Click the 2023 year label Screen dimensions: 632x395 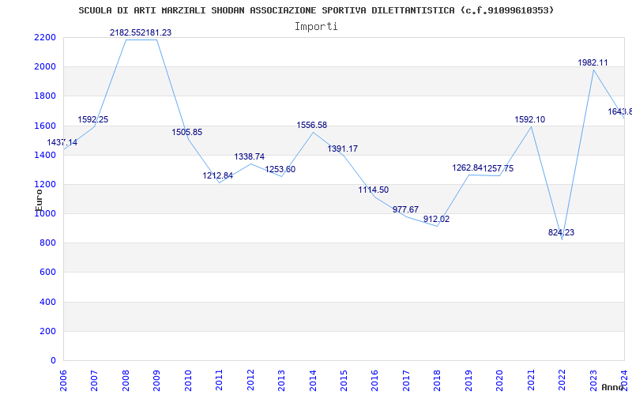(x=593, y=380)
